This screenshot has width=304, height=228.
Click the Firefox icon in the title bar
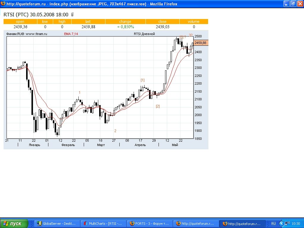3,4
